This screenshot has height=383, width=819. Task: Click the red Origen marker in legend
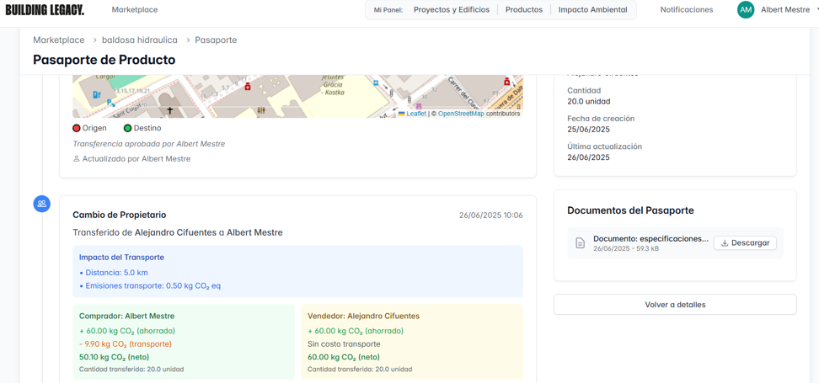pyautogui.click(x=77, y=129)
